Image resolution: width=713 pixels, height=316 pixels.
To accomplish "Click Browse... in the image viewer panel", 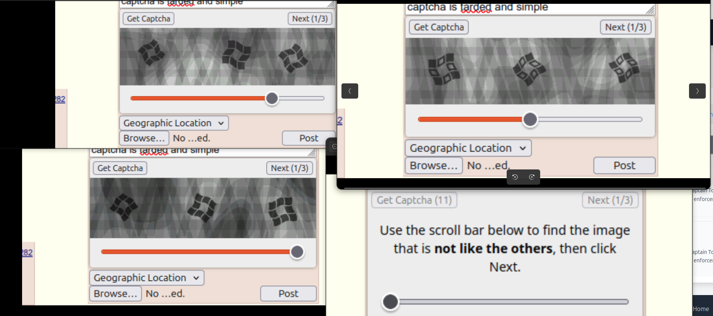I will click(434, 166).
